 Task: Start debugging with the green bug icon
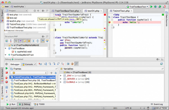155,7
